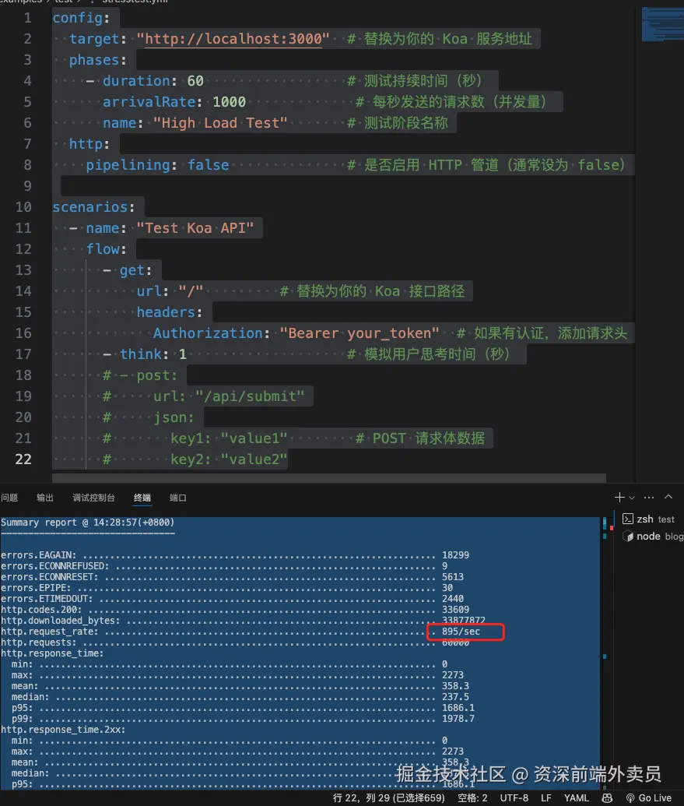Click the pipelining value false
684x806 pixels.
208,165
